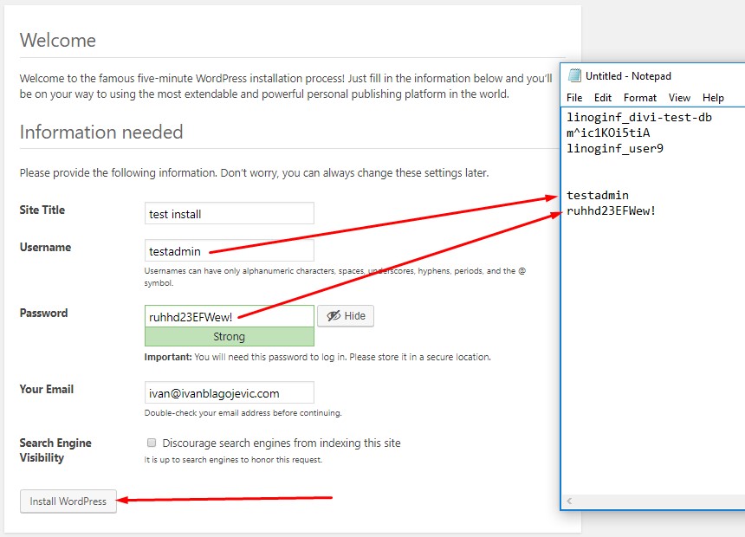Click the Hide password button
The width and height of the screenshot is (745, 537).
(346, 316)
